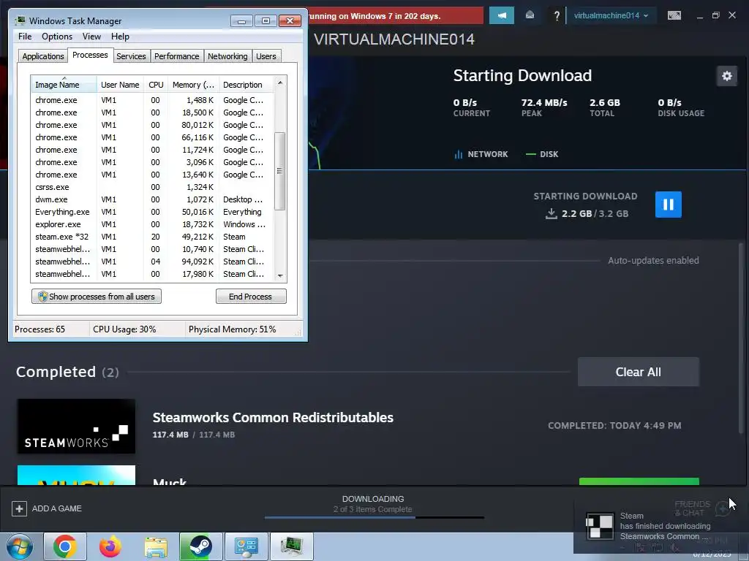Switch to the Networking tab
The height and width of the screenshot is (561, 749).
227,56
